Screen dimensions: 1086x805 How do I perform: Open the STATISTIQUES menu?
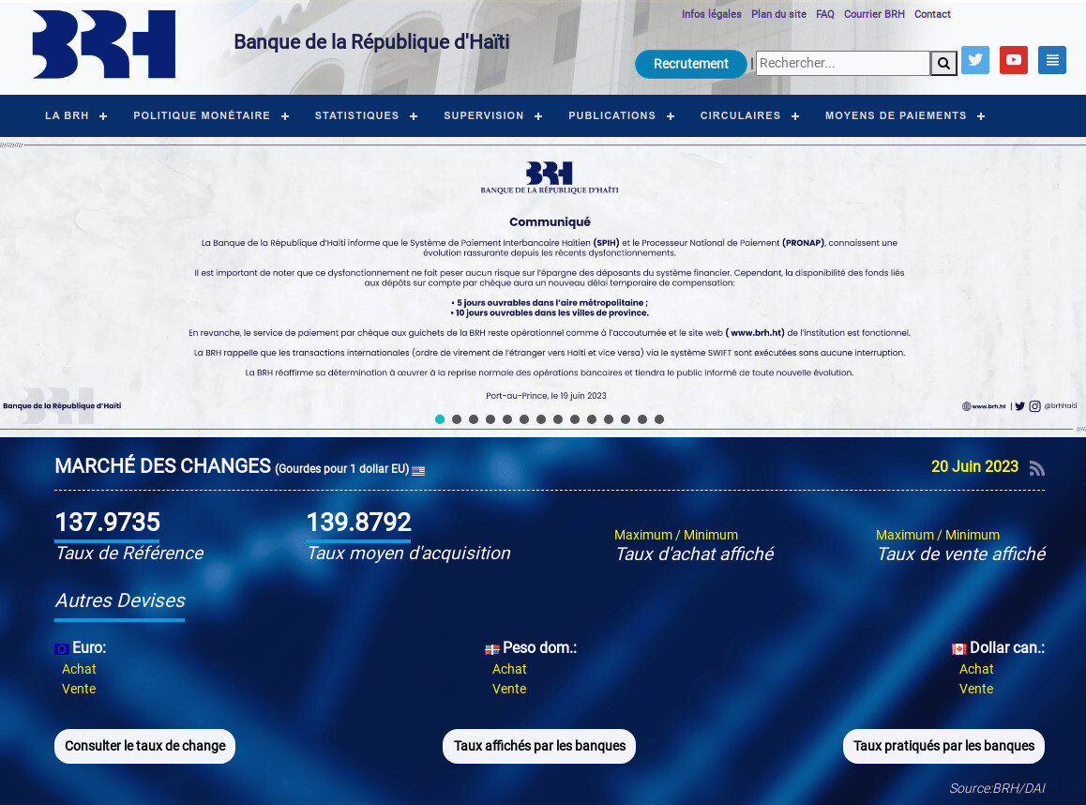356,115
